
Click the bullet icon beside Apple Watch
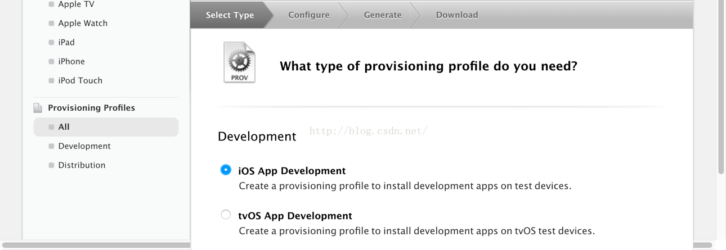click(x=52, y=24)
